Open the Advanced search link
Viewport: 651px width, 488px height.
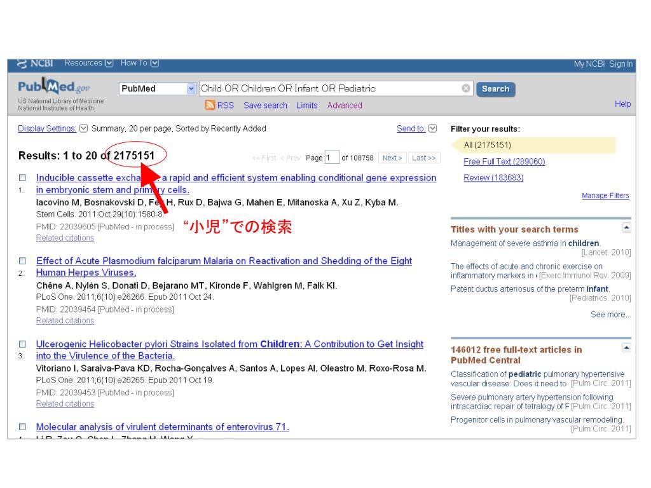click(x=345, y=105)
